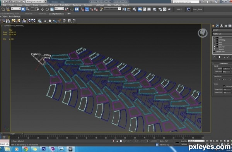Open the Modify command panel tab
This screenshot has height=152, width=232.
(217, 26)
